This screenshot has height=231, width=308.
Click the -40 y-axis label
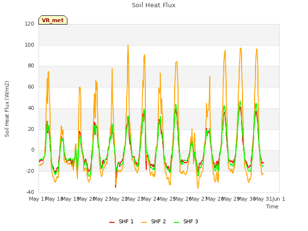coord(30,192)
